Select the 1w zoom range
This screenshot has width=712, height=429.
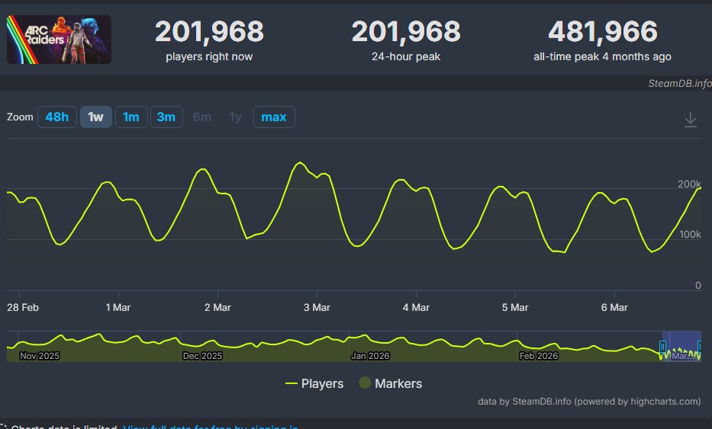[x=96, y=117]
